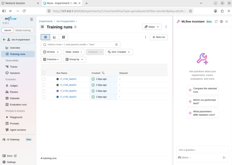Screen dimensions: 232x165
Task: Click gray color dot of first run
Action: [x=58, y=79]
